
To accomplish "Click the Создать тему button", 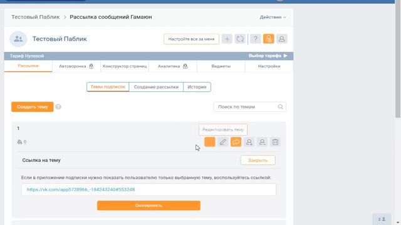I will (33, 107).
